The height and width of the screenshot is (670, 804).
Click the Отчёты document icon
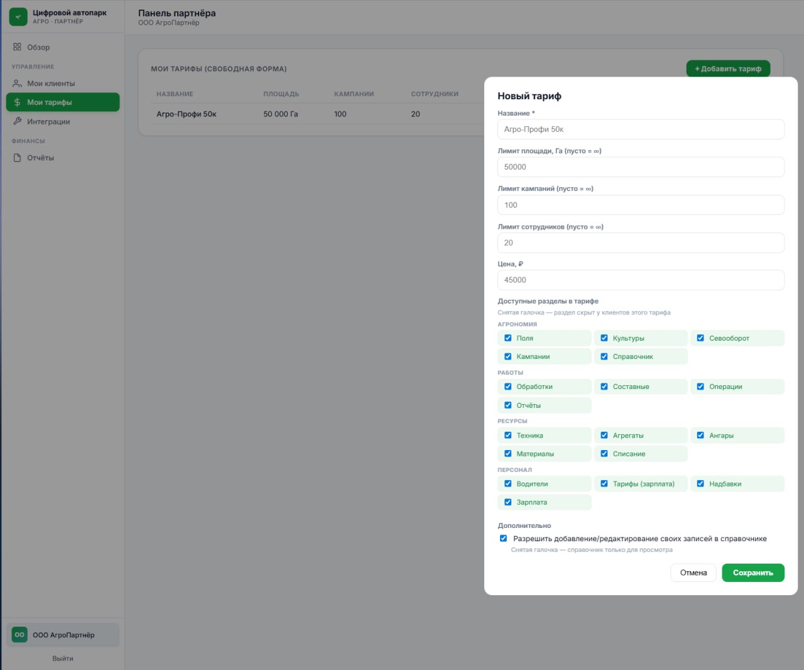coord(18,158)
